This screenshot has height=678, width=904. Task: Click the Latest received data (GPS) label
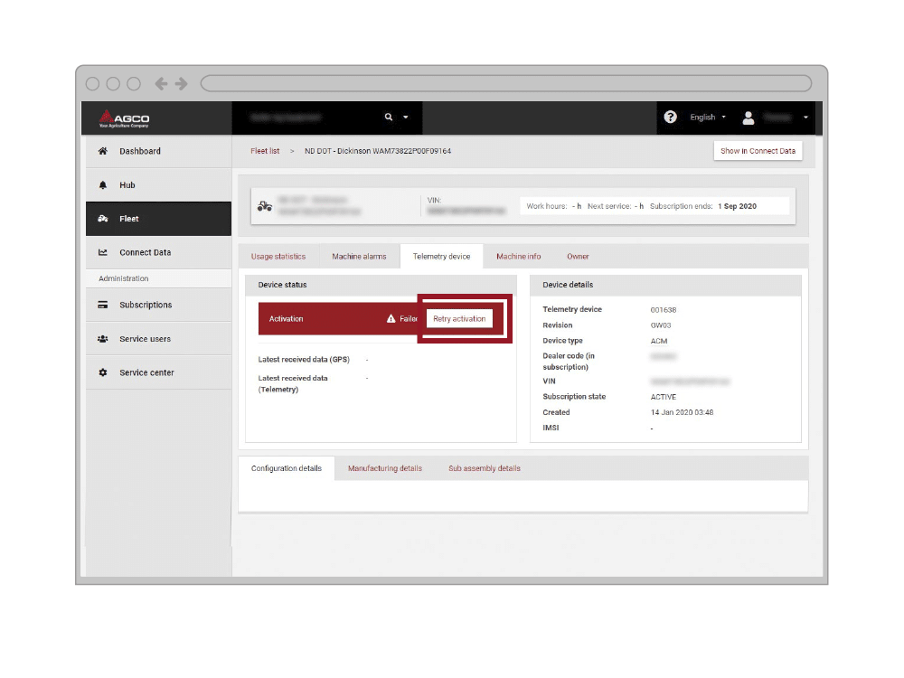pyautogui.click(x=304, y=360)
